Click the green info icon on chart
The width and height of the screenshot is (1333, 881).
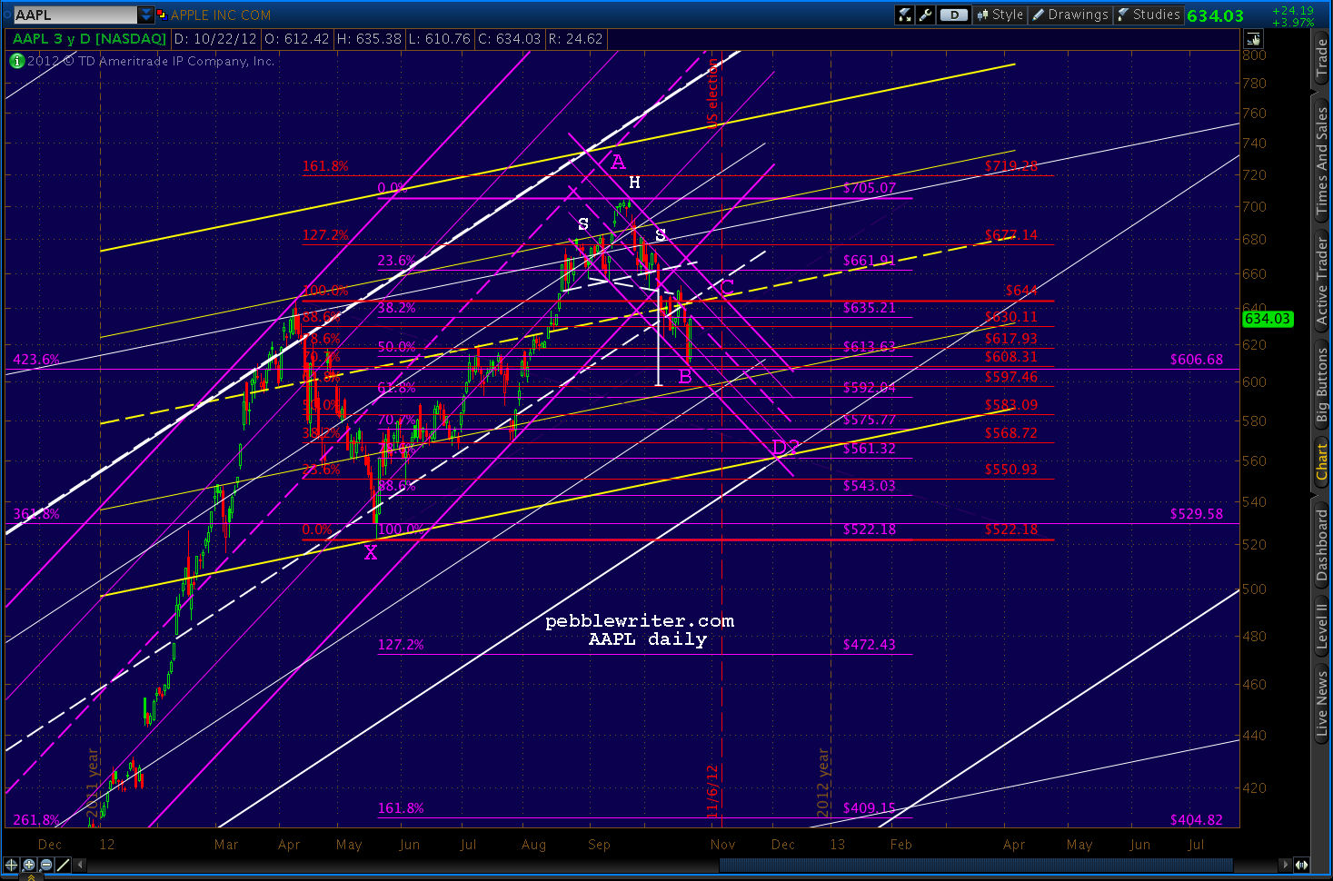(x=16, y=61)
